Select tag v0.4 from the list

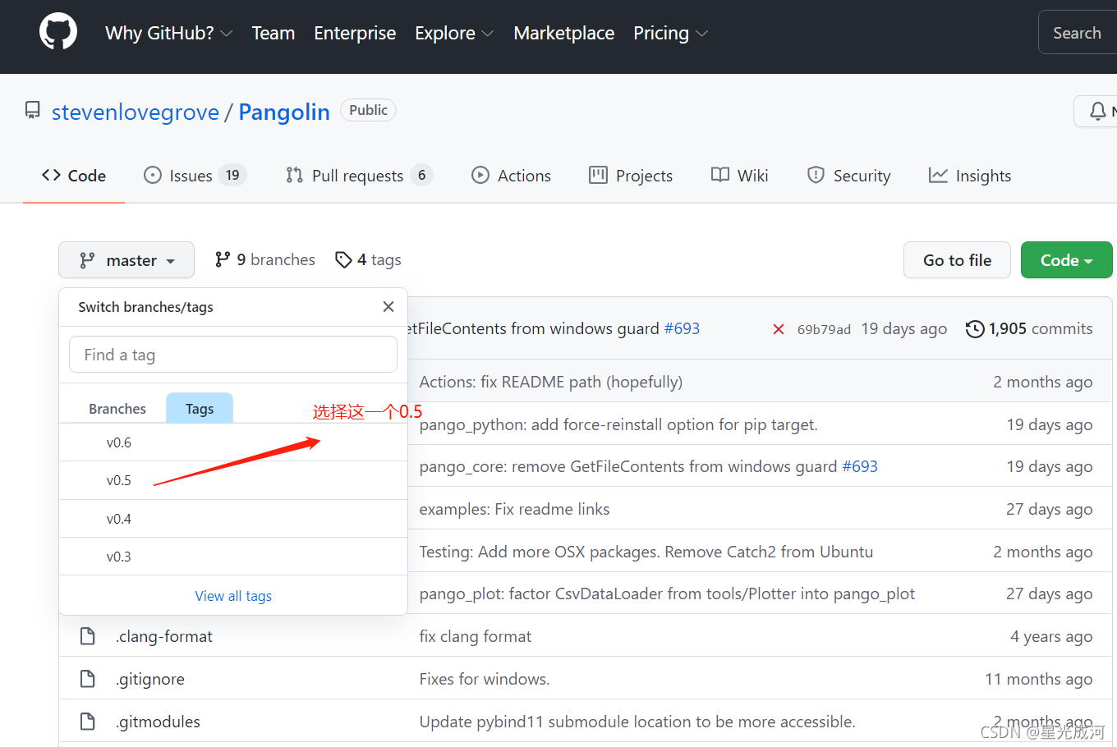(x=233, y=519)
